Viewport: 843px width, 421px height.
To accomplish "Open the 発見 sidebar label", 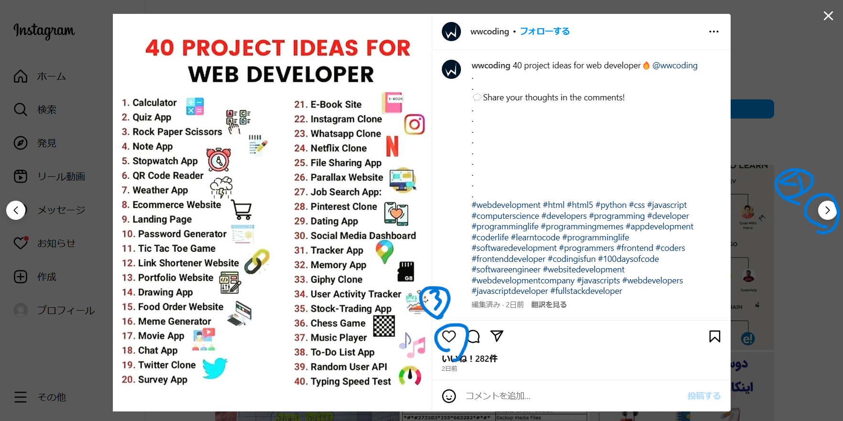I will pos(47,143).
